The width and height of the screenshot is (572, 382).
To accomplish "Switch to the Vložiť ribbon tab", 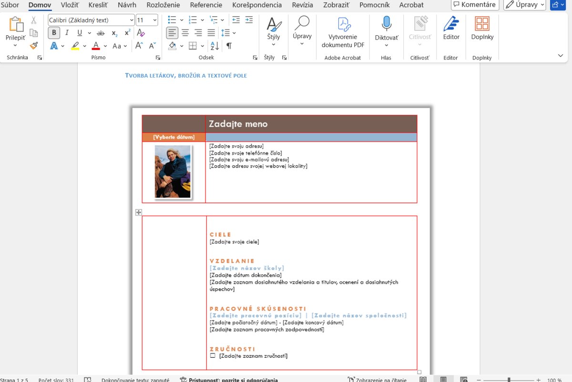I will tap(70, 5).
